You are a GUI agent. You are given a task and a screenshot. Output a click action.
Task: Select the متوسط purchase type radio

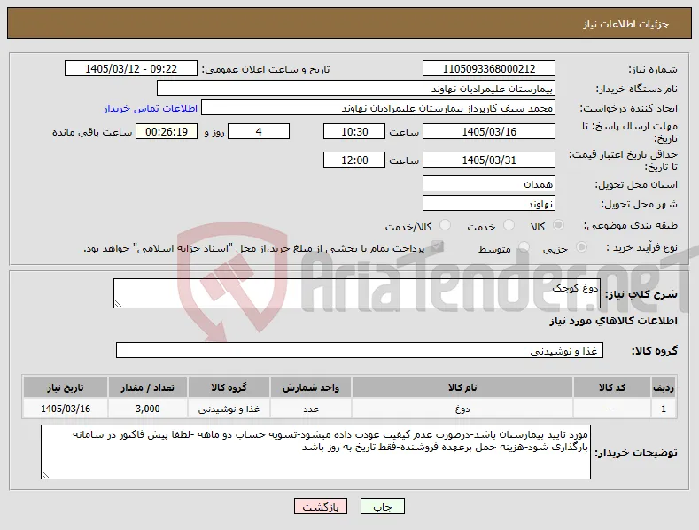click(x=524, y=247)
